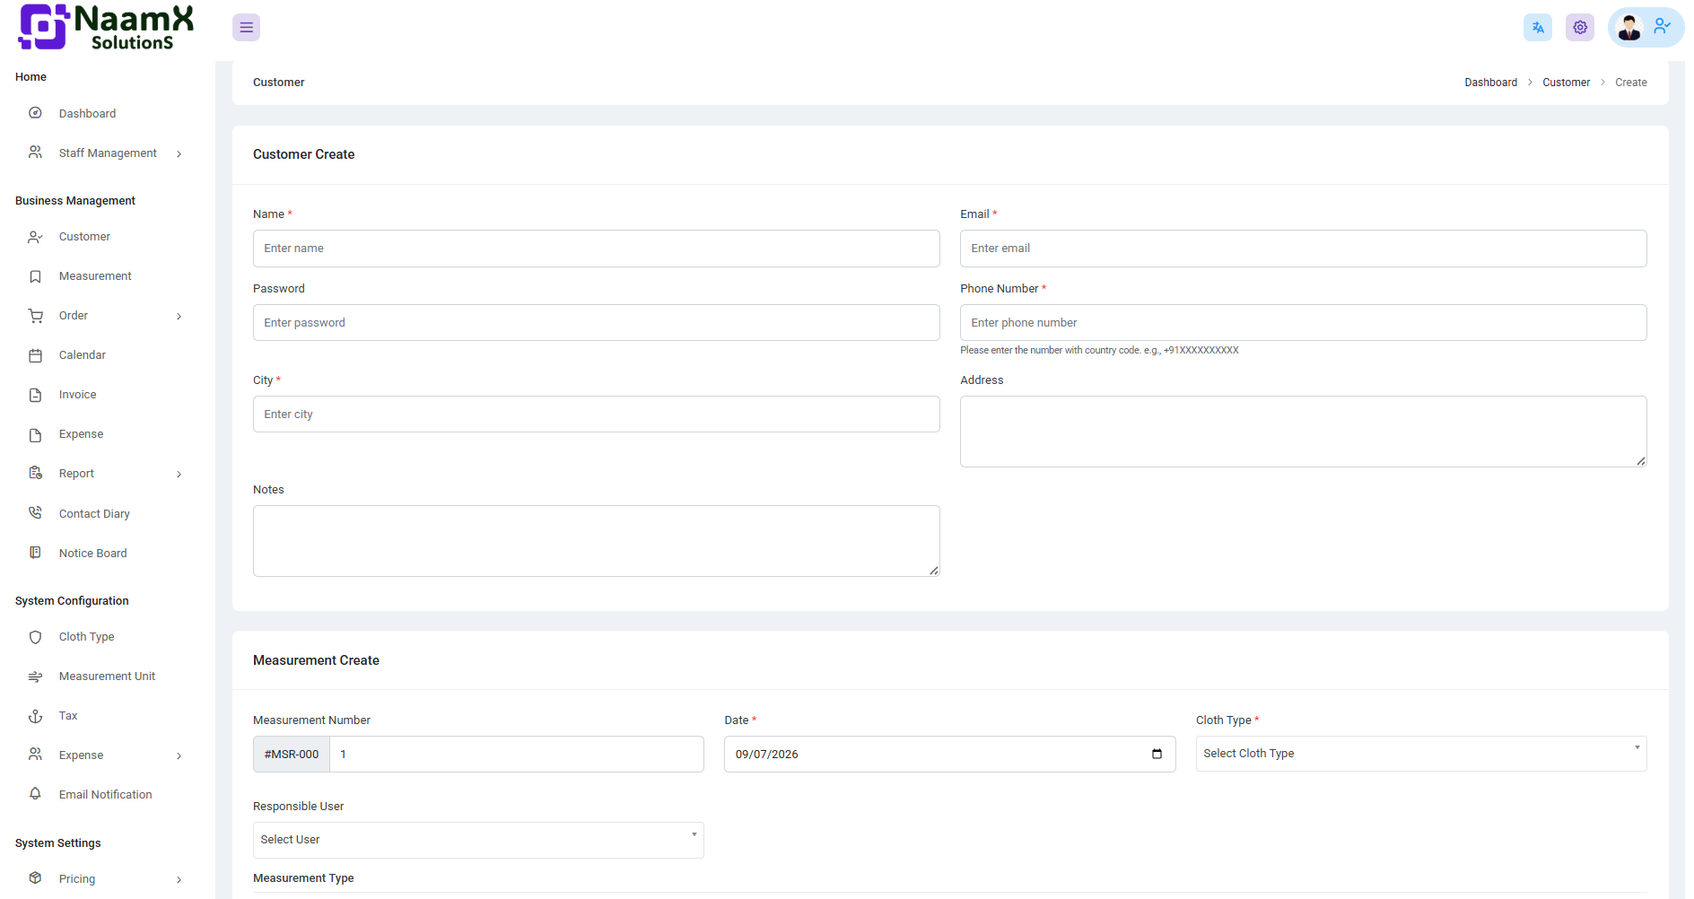Click the Contact Diary phone icon
1694x899 pixels.
tap(35, 513)
